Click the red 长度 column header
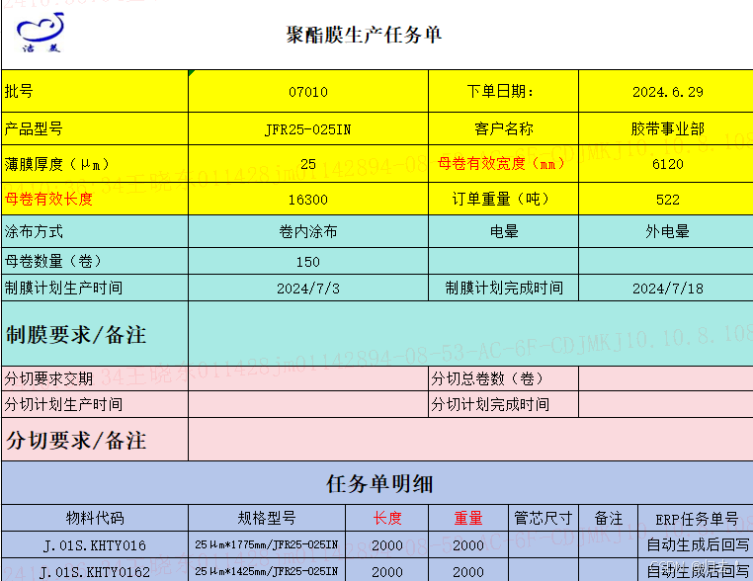The width and height of the screenshot is (753, 581). point(387,518)
